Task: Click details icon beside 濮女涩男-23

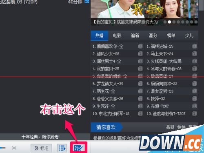Action: click(x=195, y=91)
